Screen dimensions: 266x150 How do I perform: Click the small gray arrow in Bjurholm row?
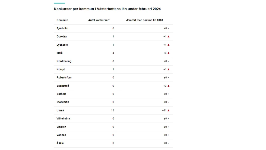[169, 28]
